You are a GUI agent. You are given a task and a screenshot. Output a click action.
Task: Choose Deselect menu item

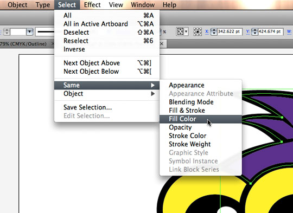pyautogui.click(x=107, y=33)
